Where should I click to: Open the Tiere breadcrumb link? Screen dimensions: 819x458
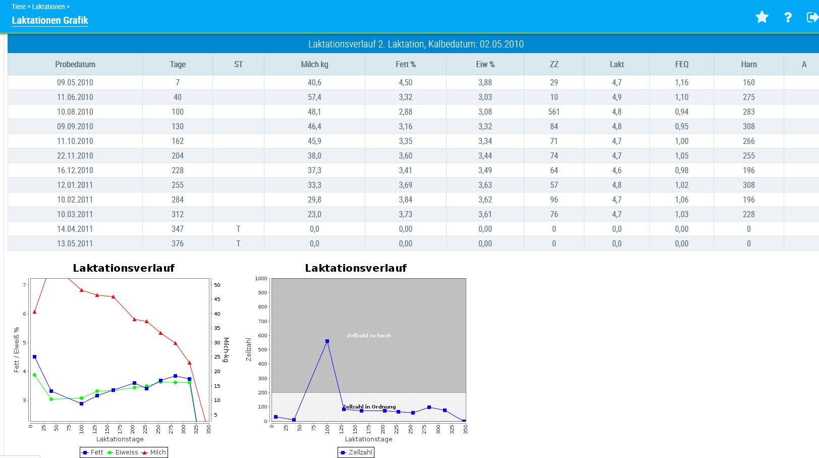[x=18, y=7]
